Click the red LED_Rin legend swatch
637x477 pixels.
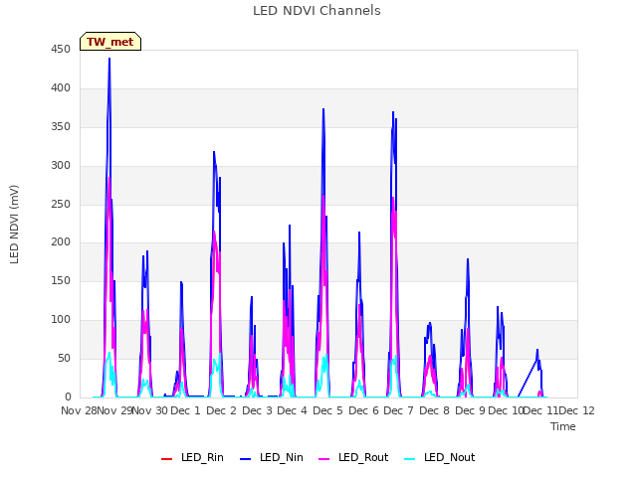tap(166, 459)
